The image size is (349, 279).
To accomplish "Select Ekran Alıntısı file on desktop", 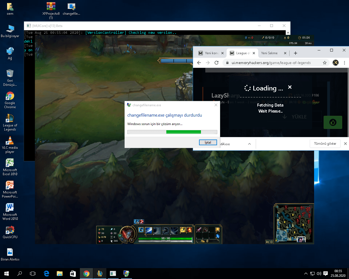I will (10, 255).
